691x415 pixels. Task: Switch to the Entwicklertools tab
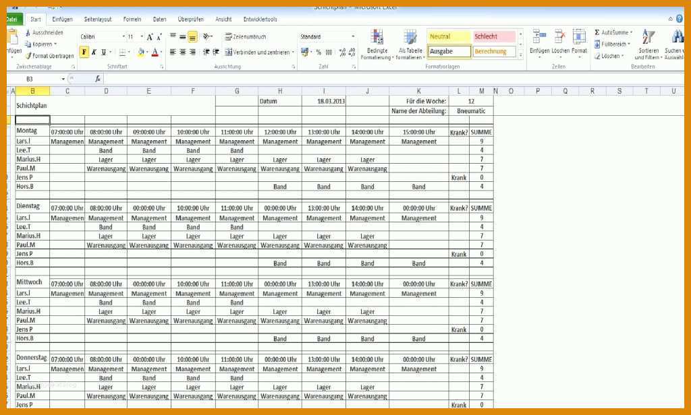pyautogui.click(x=260, y=20)
